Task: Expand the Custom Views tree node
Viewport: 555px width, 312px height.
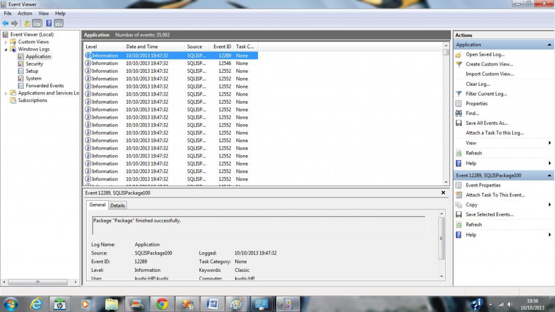Action: [7, 42]
